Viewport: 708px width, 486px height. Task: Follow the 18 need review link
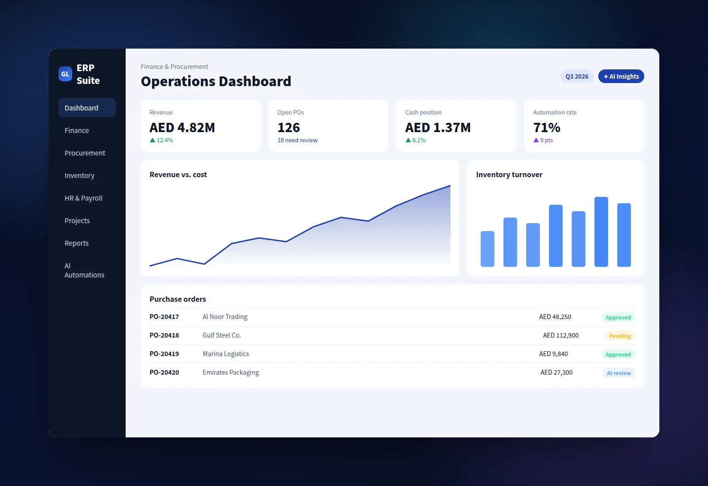click(297, 140)
